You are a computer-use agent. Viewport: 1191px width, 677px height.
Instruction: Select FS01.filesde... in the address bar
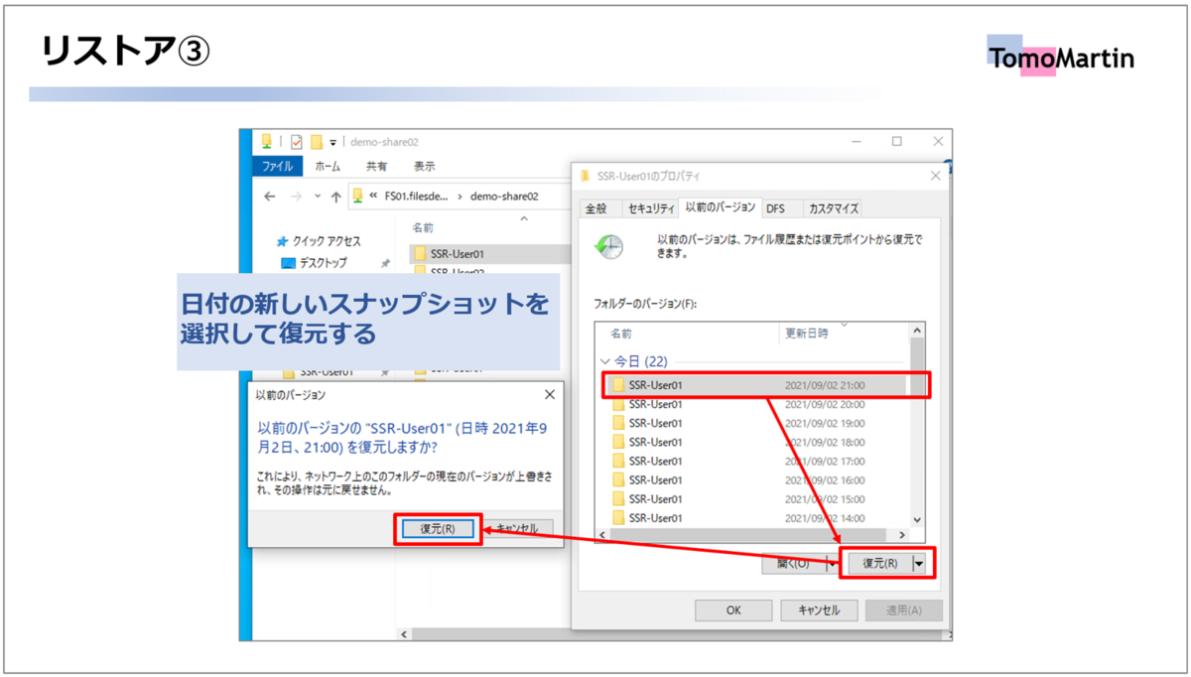tap(417, 196)
